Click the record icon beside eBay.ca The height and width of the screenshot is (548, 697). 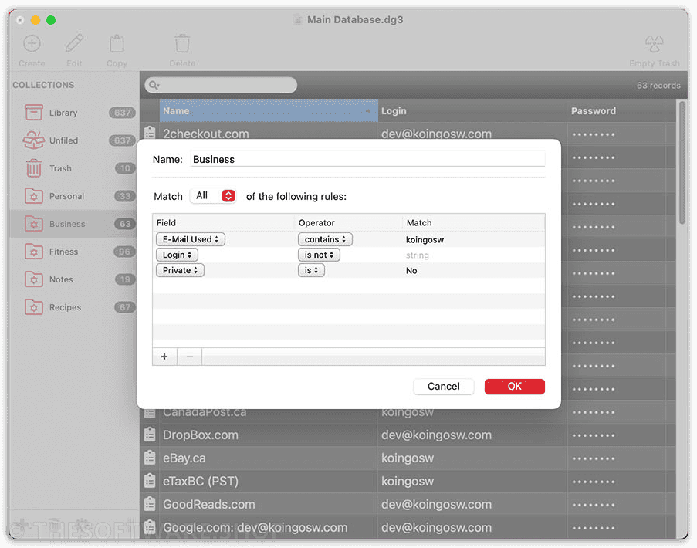tap(150, 458)
